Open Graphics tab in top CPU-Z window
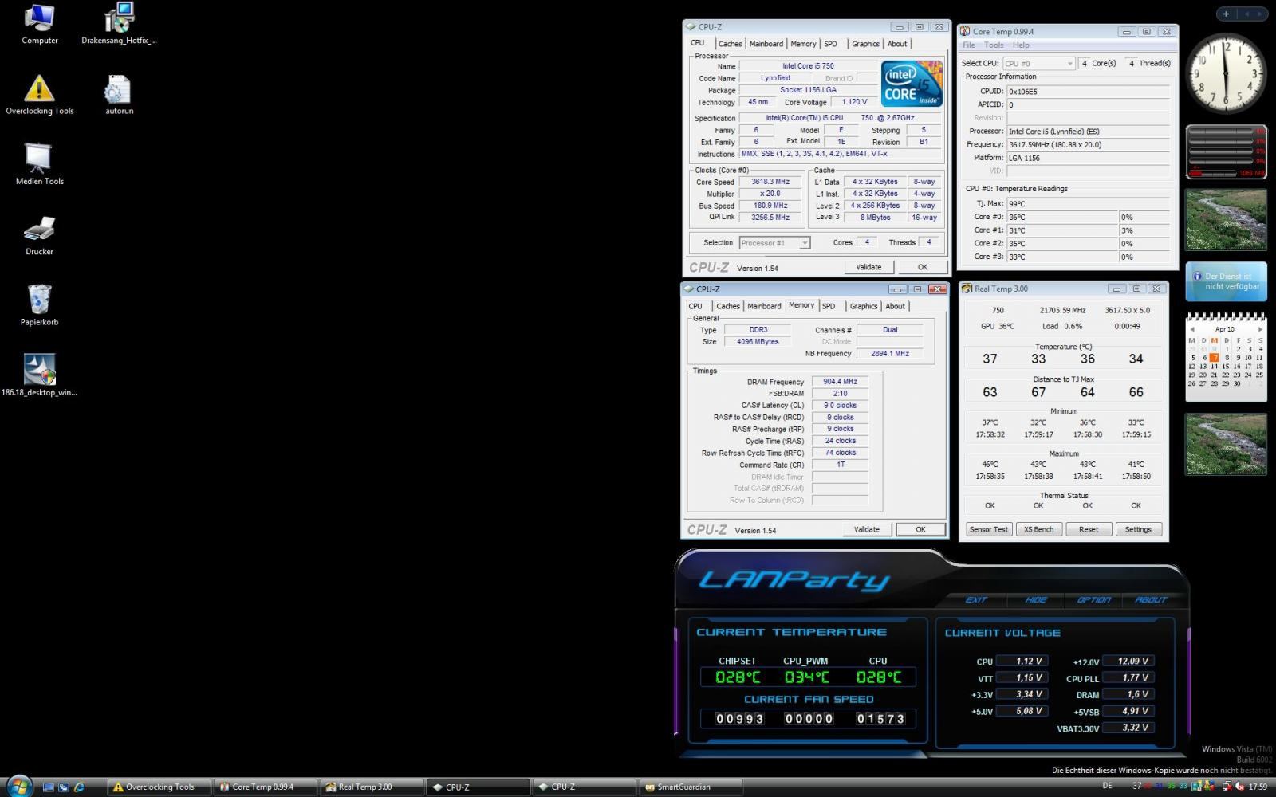Image resolution: width=1276 pixels, height=797 pixels. coord(865,44)
